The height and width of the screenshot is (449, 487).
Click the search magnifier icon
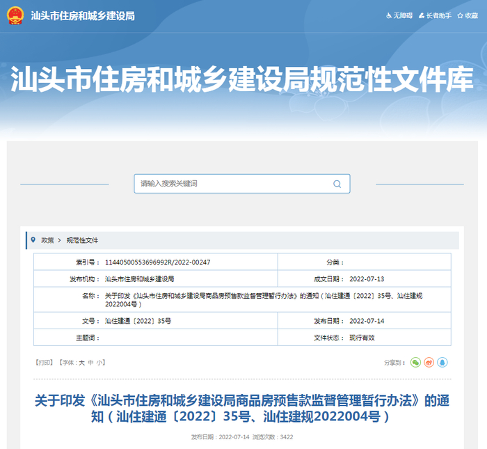(337, 184)
